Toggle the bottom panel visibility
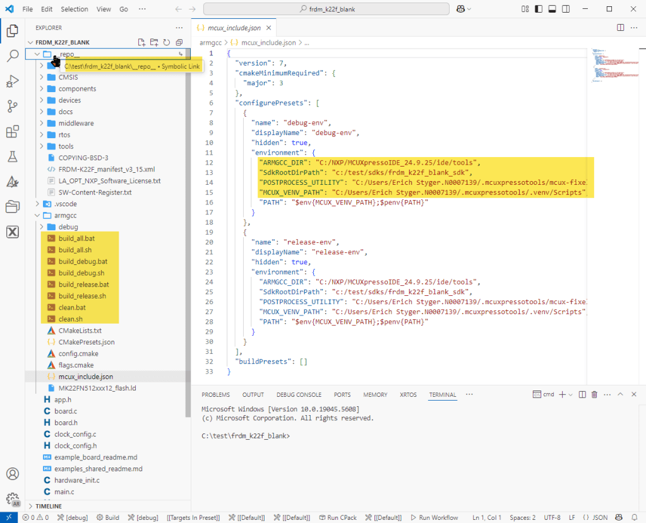The image size is (646, 523). pyautogui.click(x=551, y=9)
